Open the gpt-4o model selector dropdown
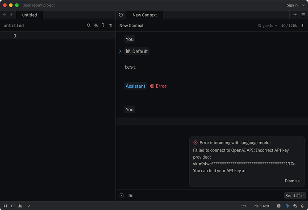 pyautogui.click(x=267, y=25)
